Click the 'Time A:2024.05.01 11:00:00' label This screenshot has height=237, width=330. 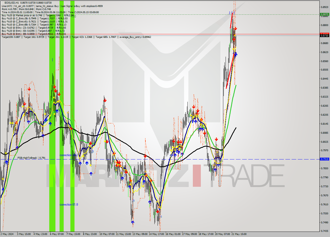17,12
